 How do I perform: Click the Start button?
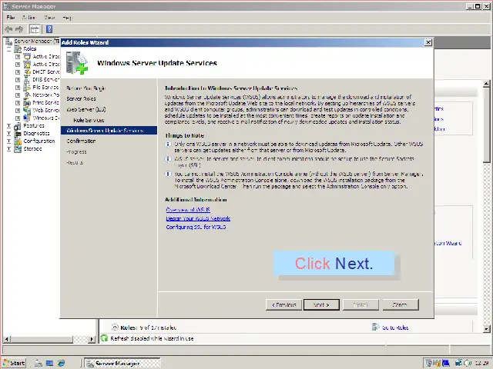click(15, 363)
